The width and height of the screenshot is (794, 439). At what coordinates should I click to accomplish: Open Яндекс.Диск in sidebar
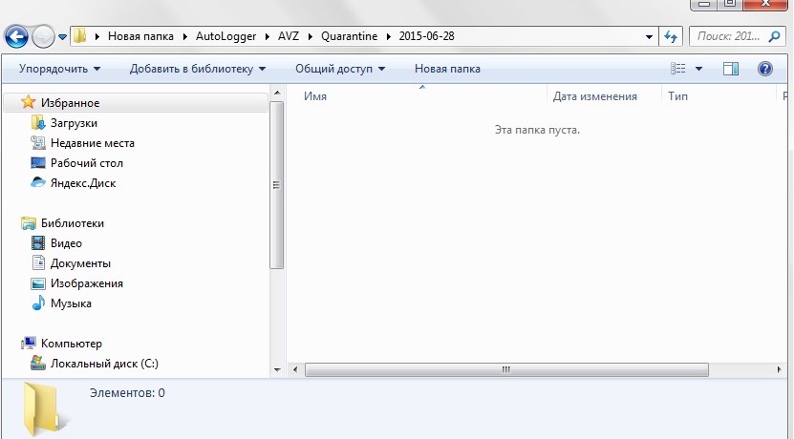click(83, 183)
